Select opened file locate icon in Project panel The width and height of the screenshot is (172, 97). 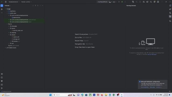click(33, 6)
